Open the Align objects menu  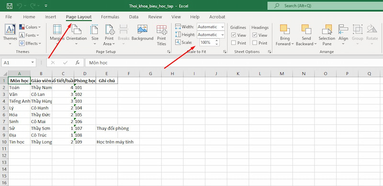(x=343, y=34)
